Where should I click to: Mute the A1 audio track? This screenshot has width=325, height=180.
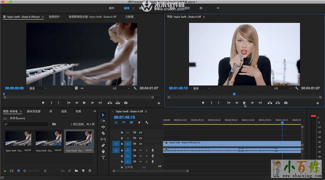click(141, 150)
